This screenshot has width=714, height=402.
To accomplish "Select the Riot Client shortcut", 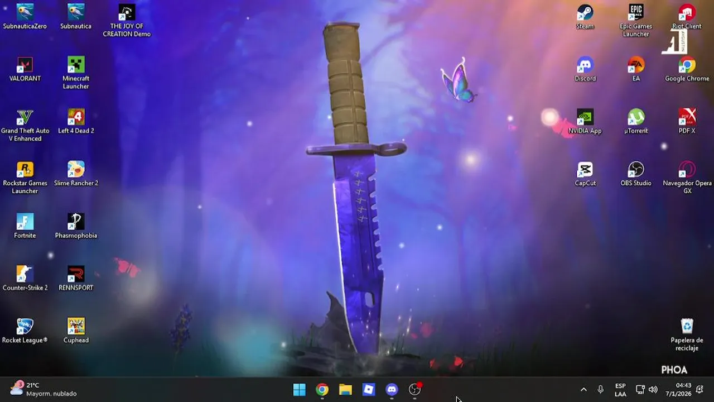I will coord(687,17).
